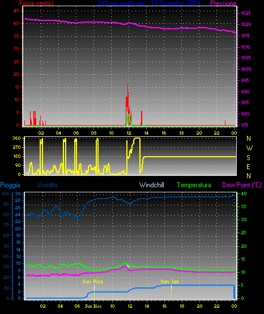Click the E compass direction label
264x314 pixels.
point(248,166)
